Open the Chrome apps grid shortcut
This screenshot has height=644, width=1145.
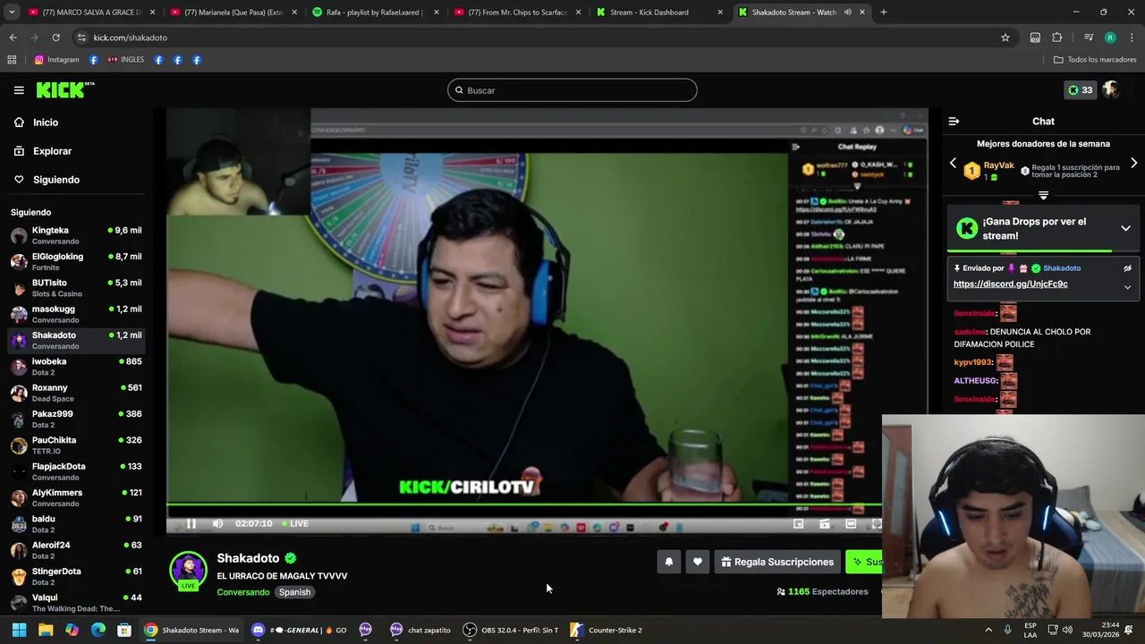(12, 60)
